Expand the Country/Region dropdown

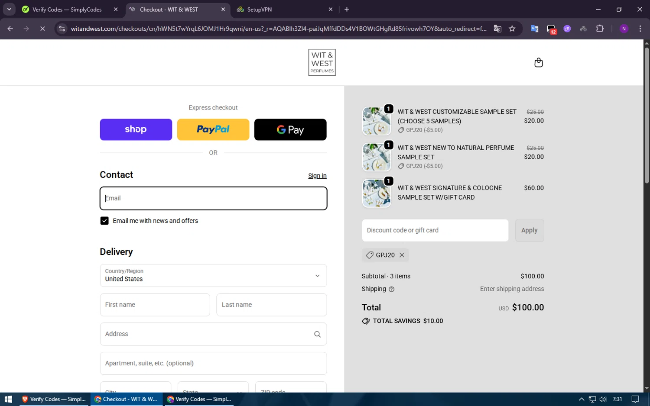point(213,275)
